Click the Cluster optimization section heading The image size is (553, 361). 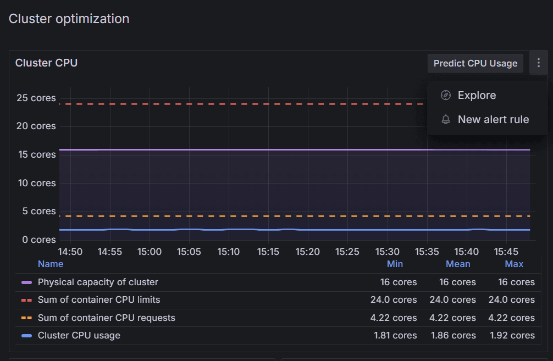[x=69, y=19]
